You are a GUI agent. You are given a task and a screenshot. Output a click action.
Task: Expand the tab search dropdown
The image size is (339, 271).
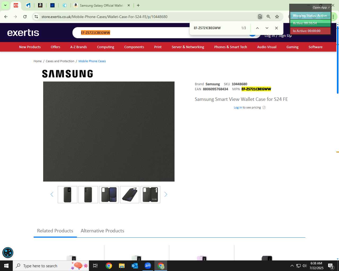(x=5, y=5)
